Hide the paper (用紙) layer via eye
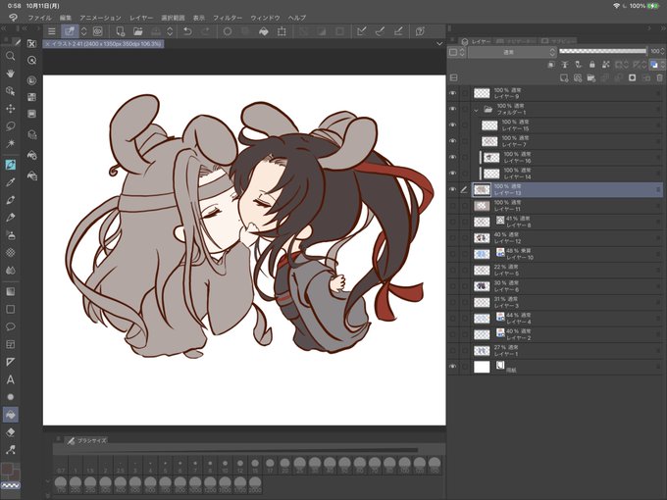 pyautogui.click(x=452, y=367)
